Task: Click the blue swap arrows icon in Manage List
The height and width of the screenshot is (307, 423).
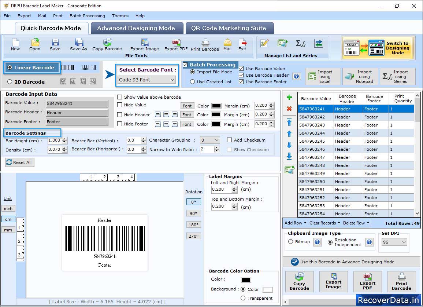Action: click(x=319, y=43)
